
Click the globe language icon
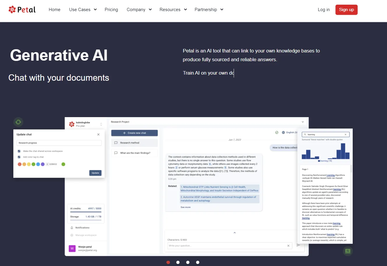283,133
